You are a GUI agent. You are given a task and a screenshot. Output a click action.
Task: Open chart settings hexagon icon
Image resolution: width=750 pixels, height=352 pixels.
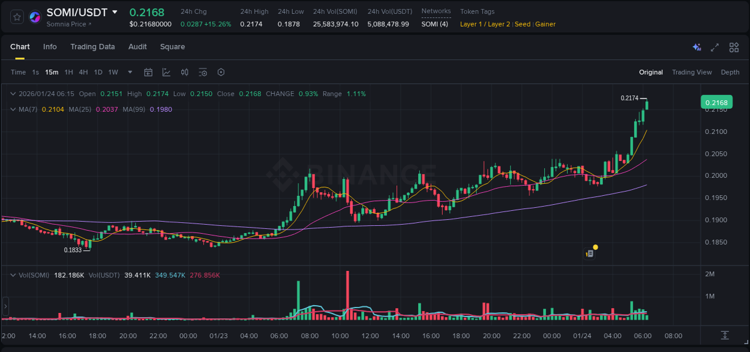[221, 72]
